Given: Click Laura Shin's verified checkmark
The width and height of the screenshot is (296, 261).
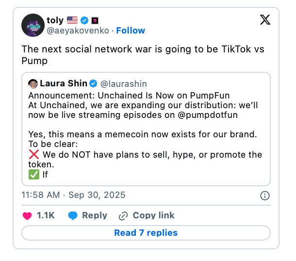Looking at the screenshot, I should (x=93, y=84).
